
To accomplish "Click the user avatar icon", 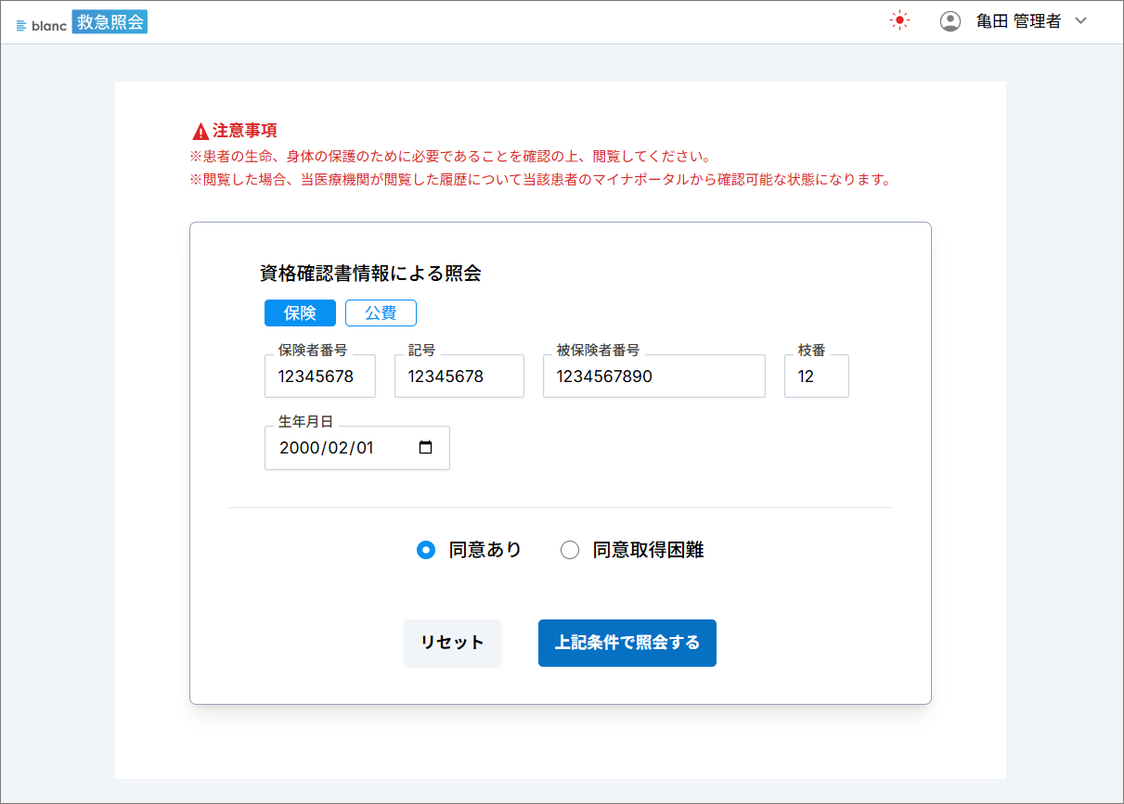I will click(x=950, y=19).
